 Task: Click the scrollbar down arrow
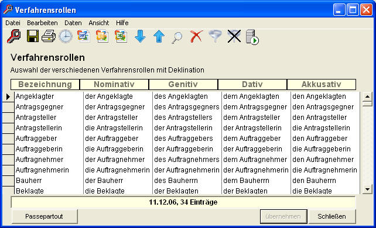tap(367, 189)
